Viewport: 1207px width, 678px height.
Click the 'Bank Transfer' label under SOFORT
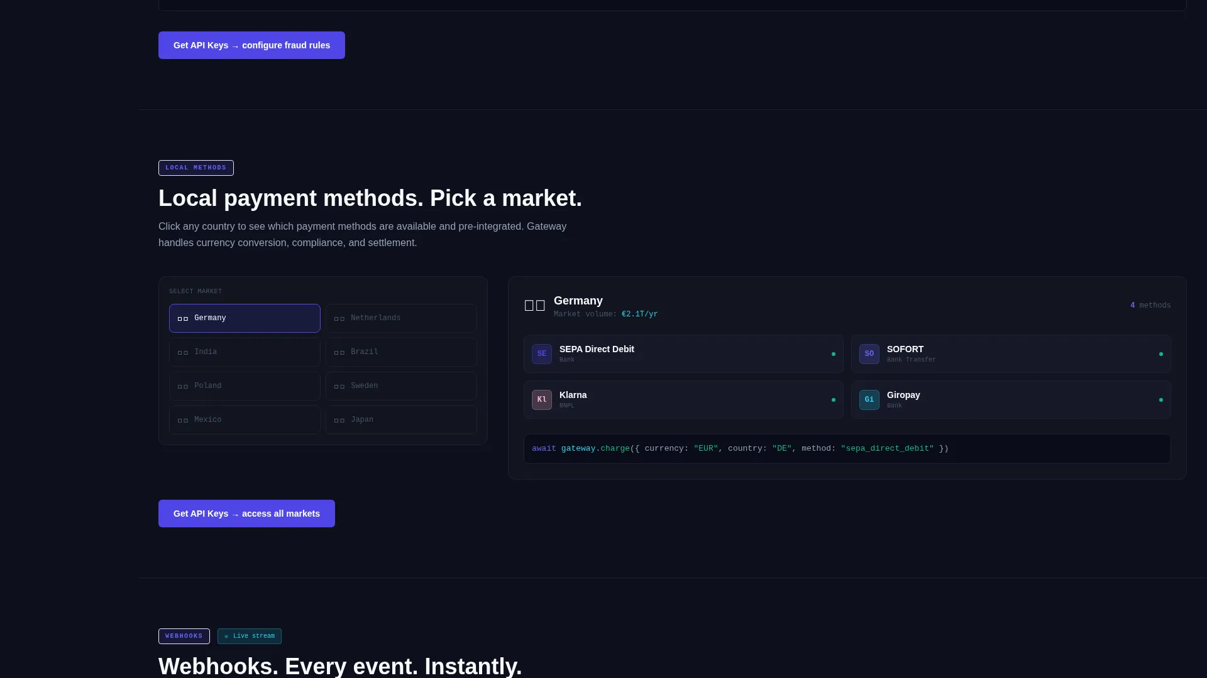point(912,360)
